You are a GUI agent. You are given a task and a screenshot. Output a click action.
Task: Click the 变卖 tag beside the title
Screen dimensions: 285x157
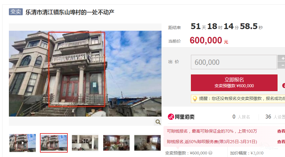(x=16, y=12)
